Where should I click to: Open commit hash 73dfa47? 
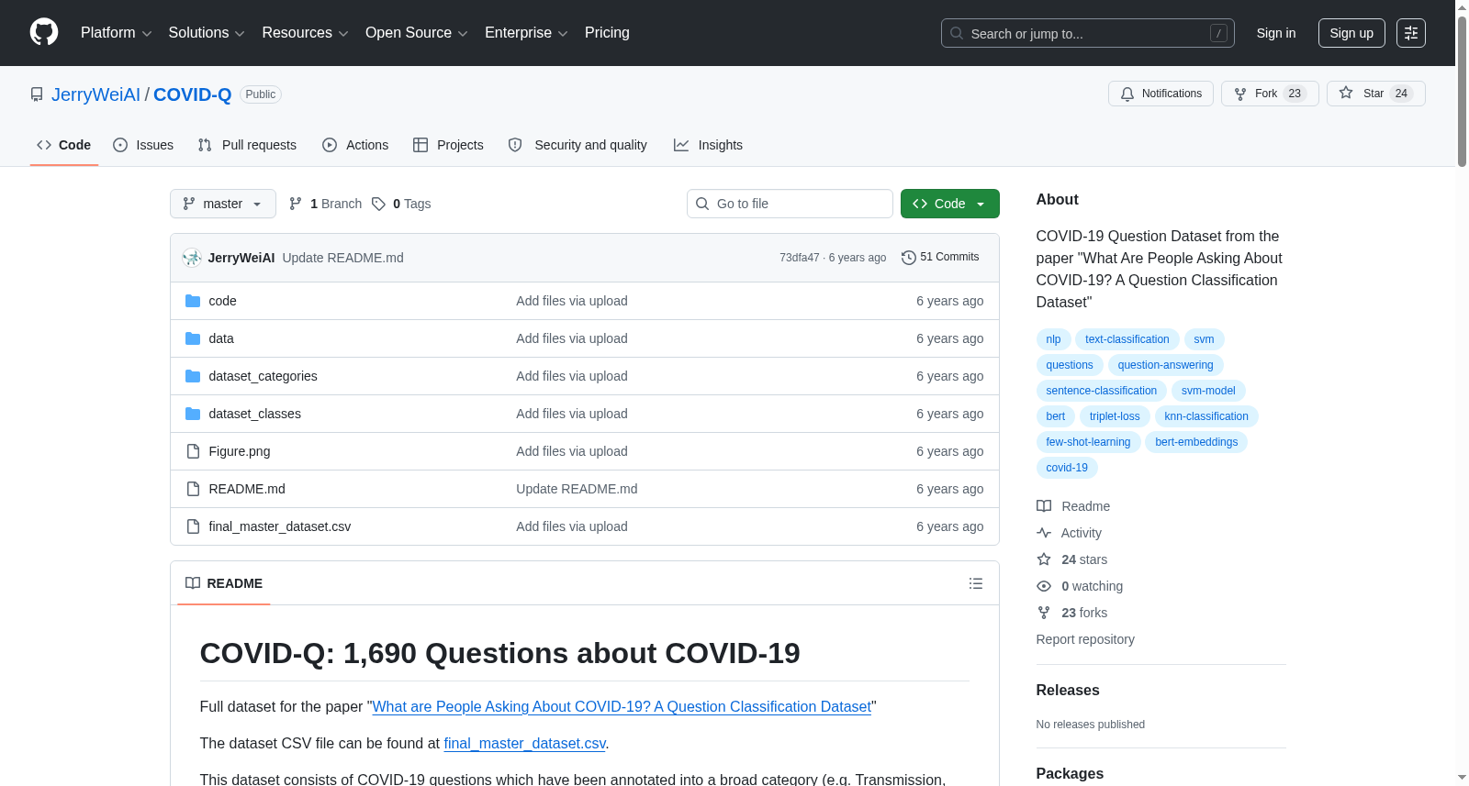(800, 258)
